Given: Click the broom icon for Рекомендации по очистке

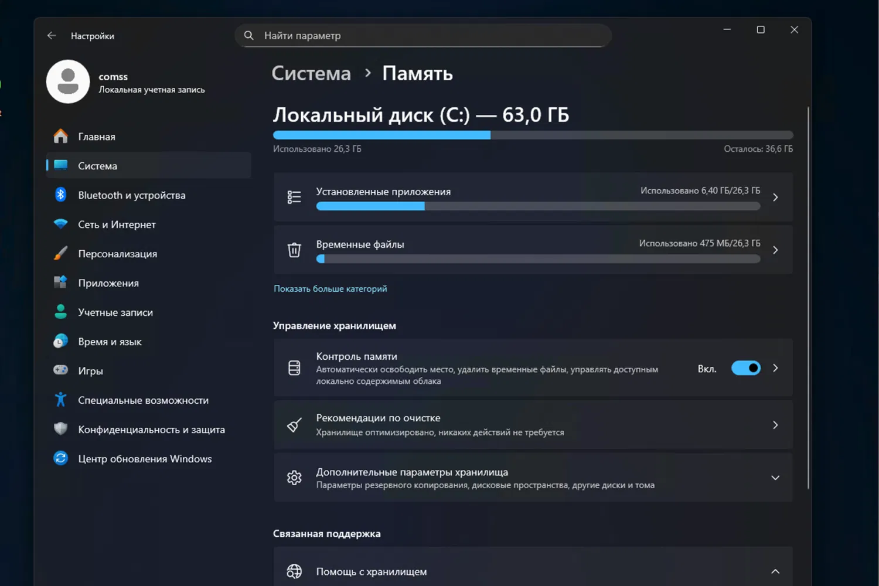Looking at the screenshot, I should [294, 425].
